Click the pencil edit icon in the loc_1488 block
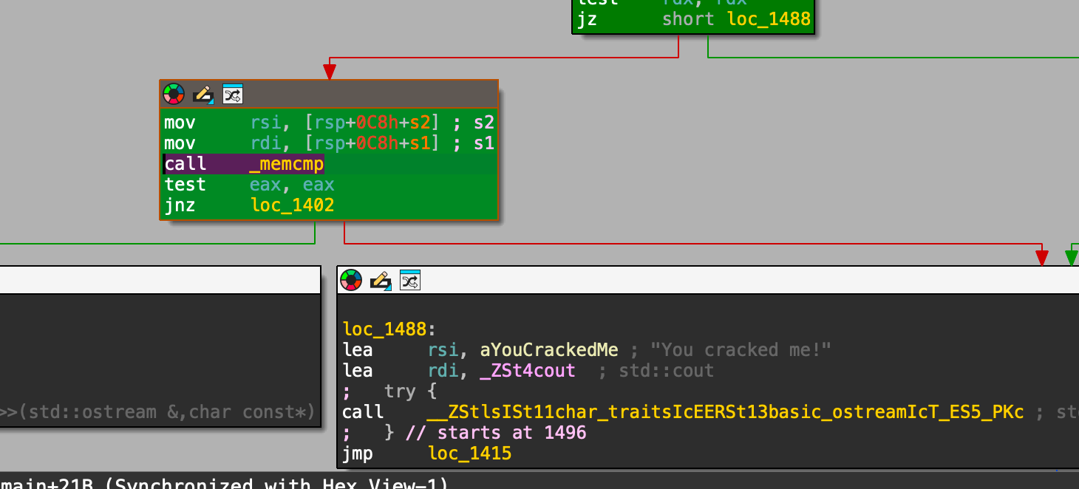The image size is (1079, 489). [380, 280]
